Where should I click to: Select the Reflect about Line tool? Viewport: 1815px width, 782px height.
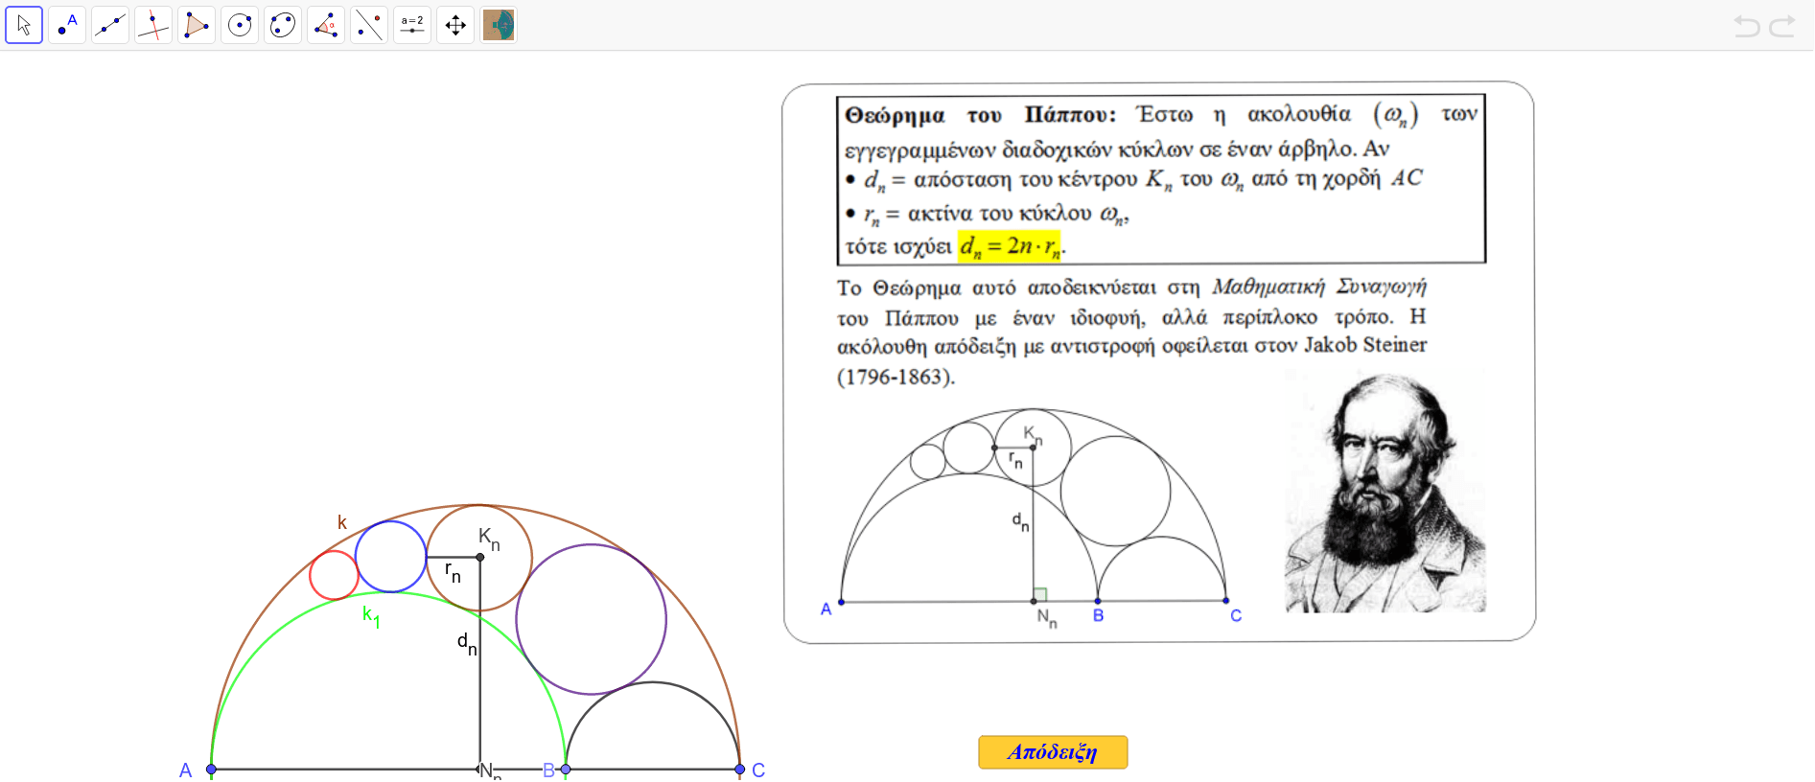(369, 25)
